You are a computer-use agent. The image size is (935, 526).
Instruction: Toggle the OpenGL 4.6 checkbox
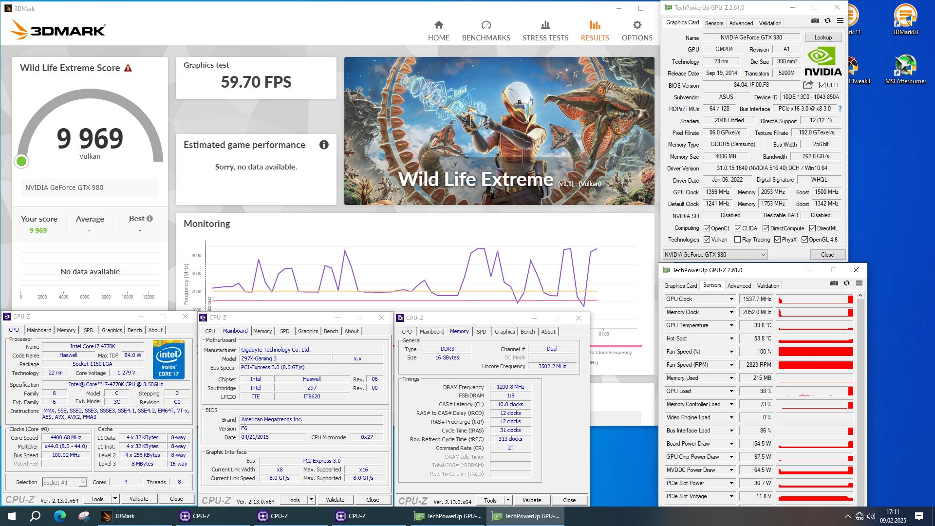tap(804, 240)
